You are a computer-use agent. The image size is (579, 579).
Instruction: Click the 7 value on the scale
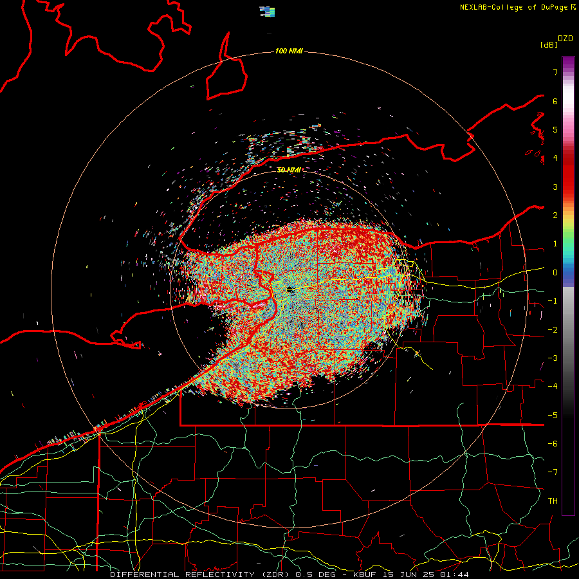point(555,72)
